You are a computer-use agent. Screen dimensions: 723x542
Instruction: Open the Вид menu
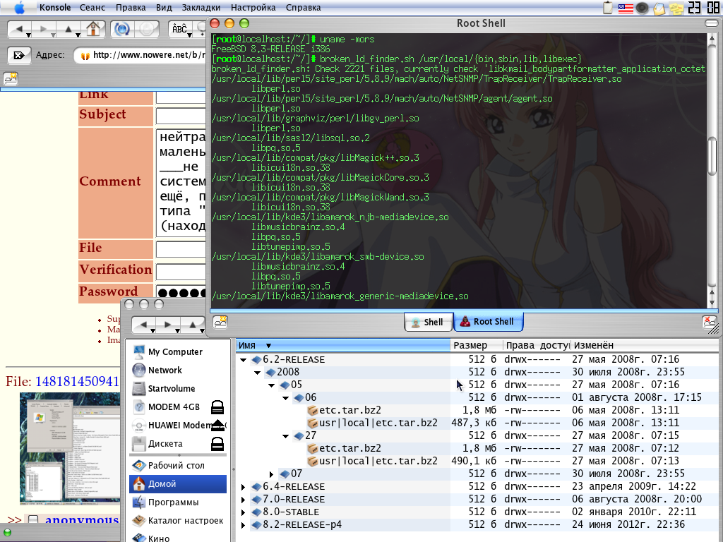point(164,8)
